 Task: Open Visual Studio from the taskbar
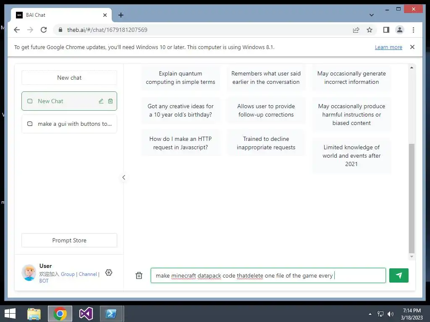pyautogui.click(x=86, y=314)
